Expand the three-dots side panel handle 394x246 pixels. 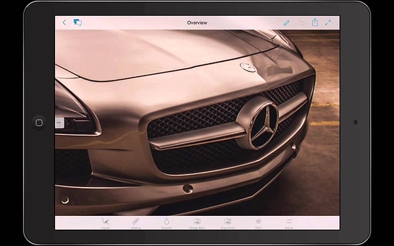pyautogui.click(x=60, y=123)
